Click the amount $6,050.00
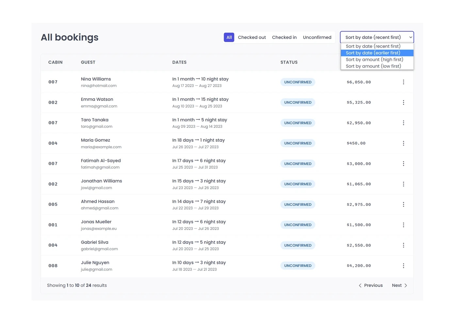 (359, 82)
